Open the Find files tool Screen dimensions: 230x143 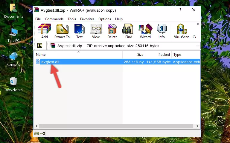[x=129, y=31]
